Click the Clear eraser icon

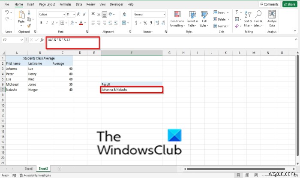click(237, 26)
